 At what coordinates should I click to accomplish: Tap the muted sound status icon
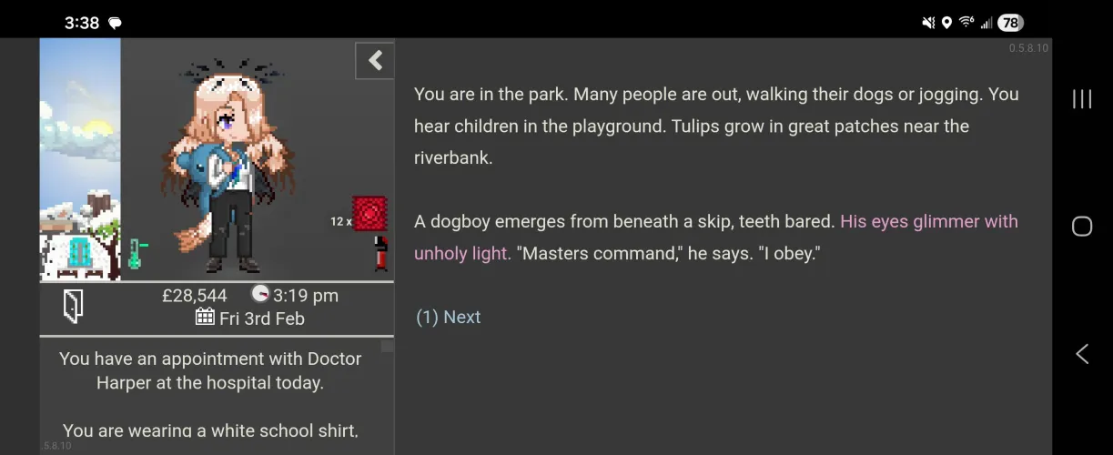[x=928, y=23]
